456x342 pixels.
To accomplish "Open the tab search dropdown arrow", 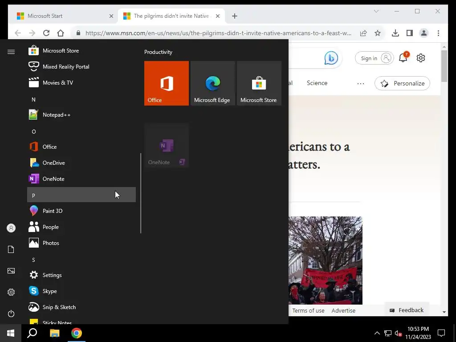I will pos(376,11).
